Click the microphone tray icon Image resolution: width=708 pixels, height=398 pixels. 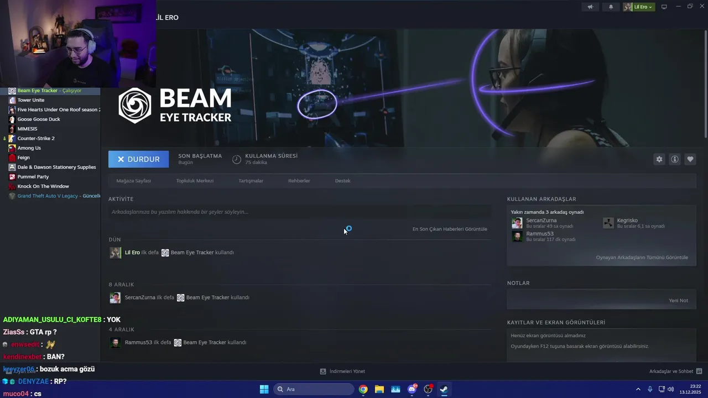650,389
